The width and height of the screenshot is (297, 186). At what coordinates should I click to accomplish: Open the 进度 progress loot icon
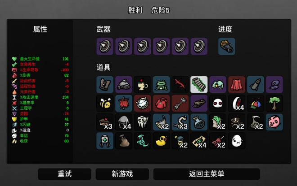tap(226, 47)
